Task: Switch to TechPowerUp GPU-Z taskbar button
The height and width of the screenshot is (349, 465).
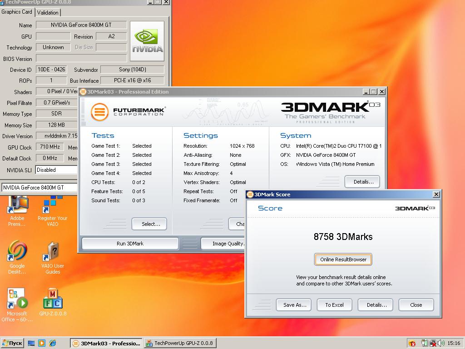Action: [180, 344]
